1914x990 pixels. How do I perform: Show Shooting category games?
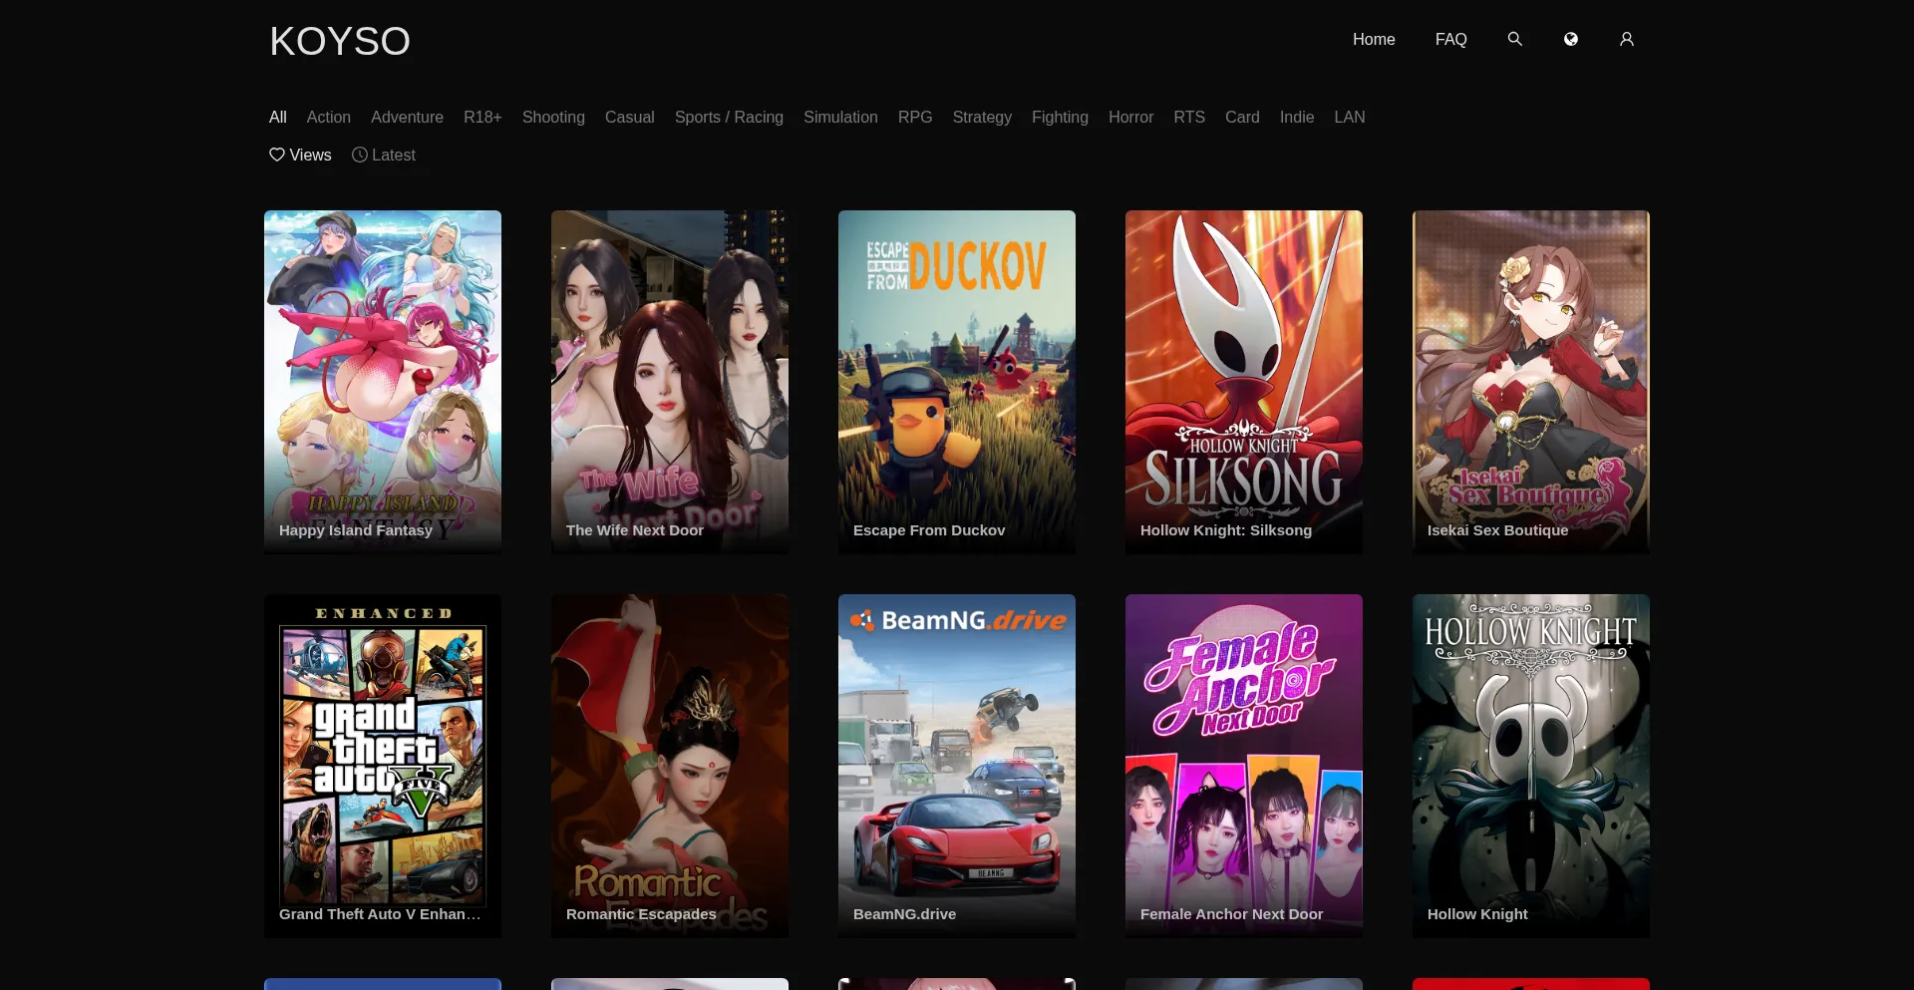tap(553, 117)
